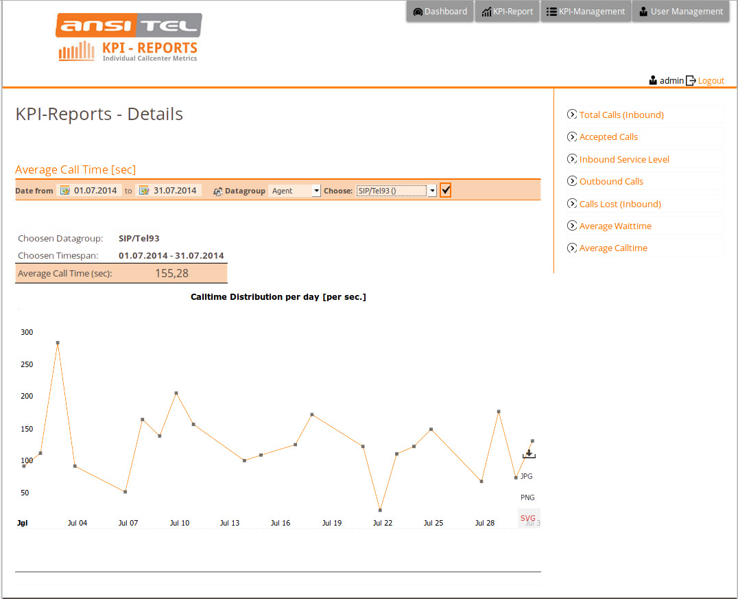Click the Average Call Time value 155,28
738x599 pixels.
[x=171, y=273]
